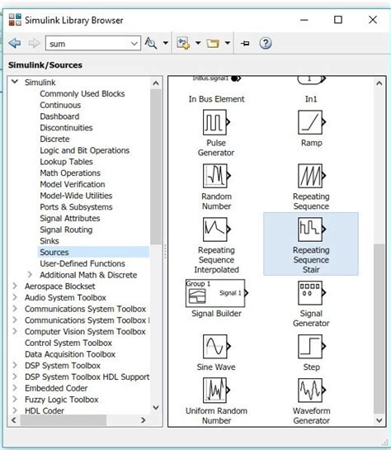The width and height of the screenshot is (391, 450).
Task: Select Control System Toolbox entry
Action: click(68, 343)
